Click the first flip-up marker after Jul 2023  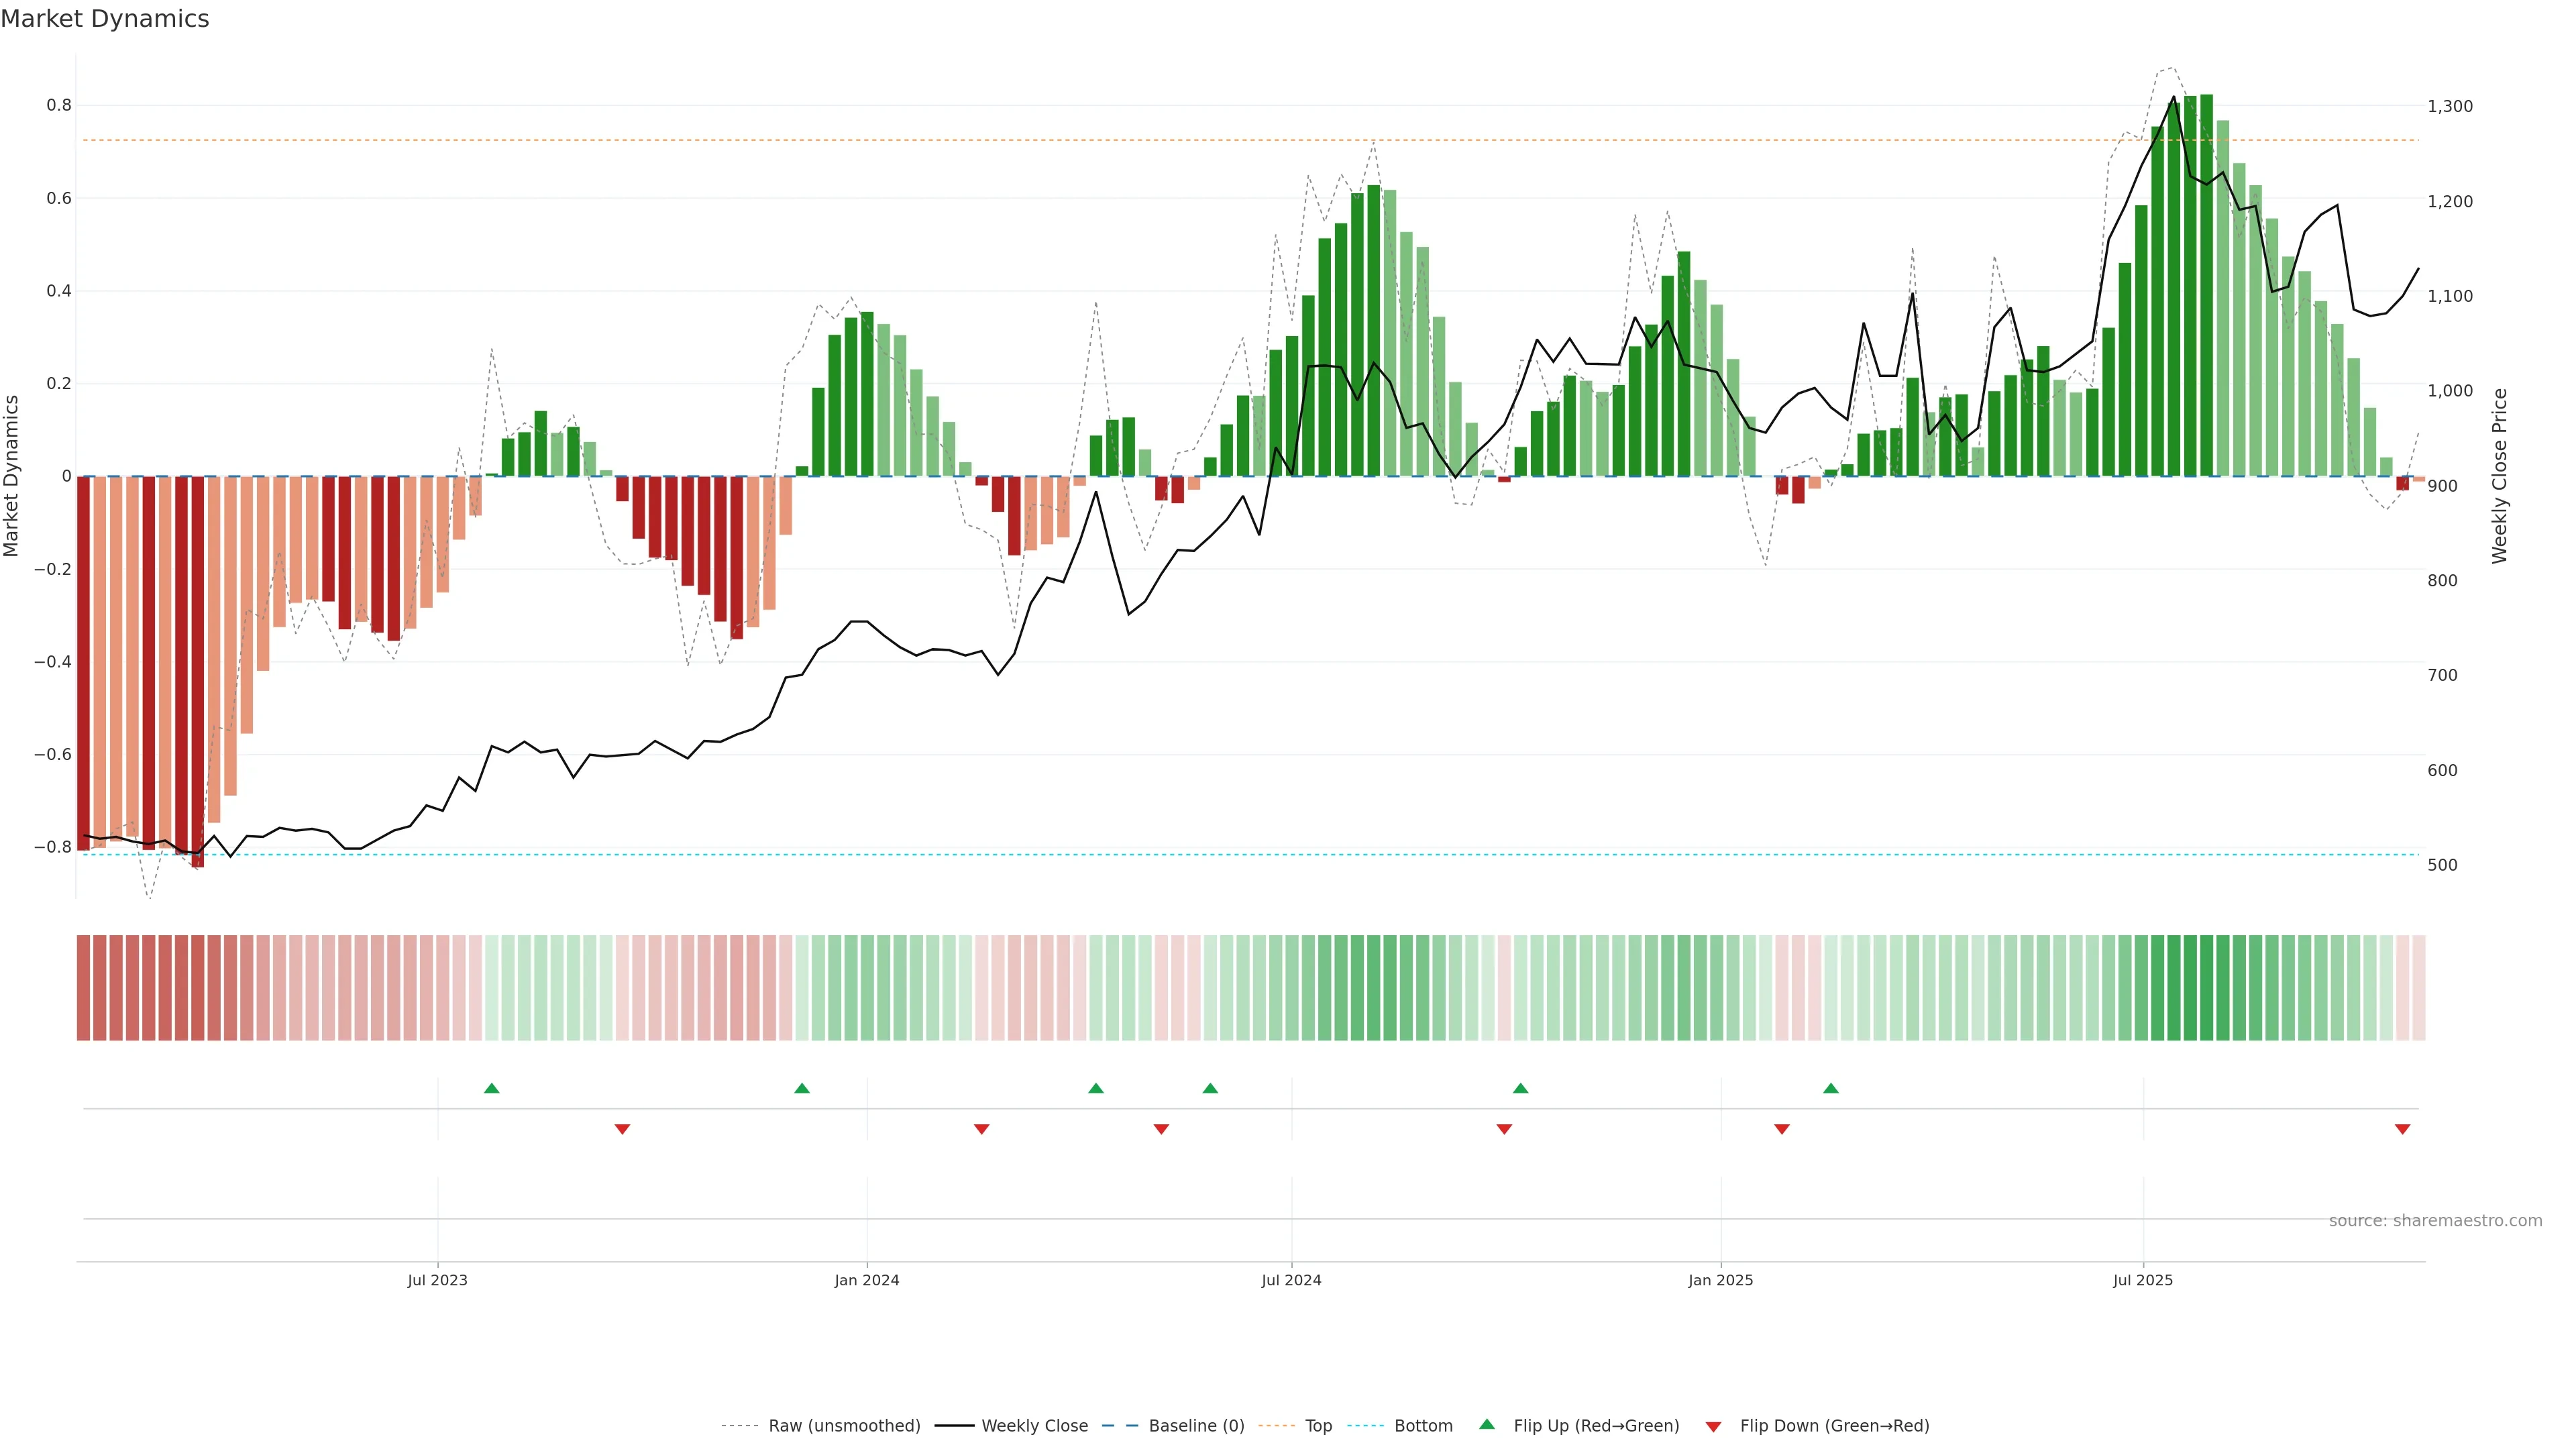(491, 1088)
